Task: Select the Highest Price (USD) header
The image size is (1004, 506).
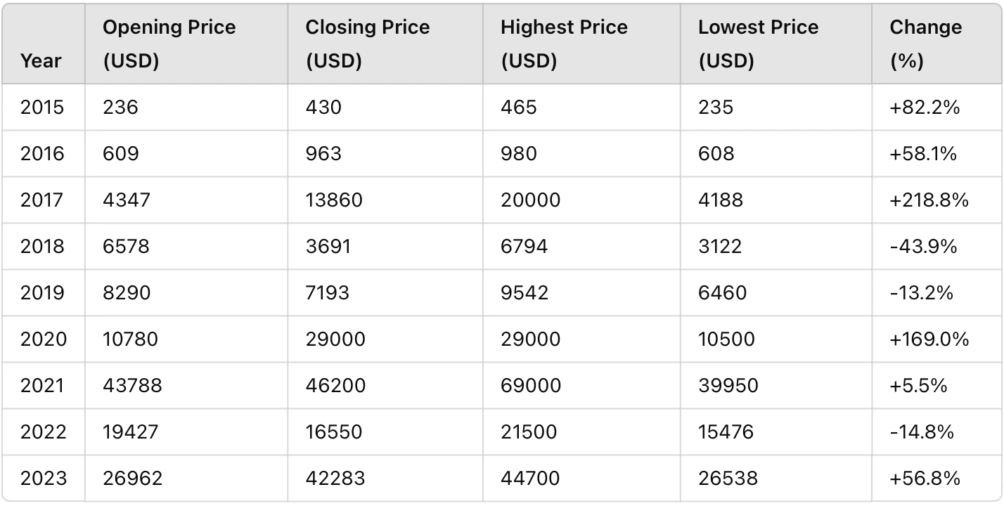Action: [x=565, y=44]
